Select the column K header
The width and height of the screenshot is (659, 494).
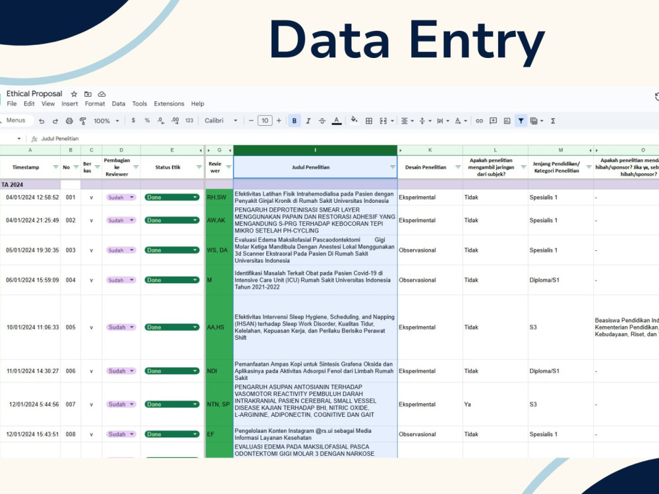click(430, 150)
